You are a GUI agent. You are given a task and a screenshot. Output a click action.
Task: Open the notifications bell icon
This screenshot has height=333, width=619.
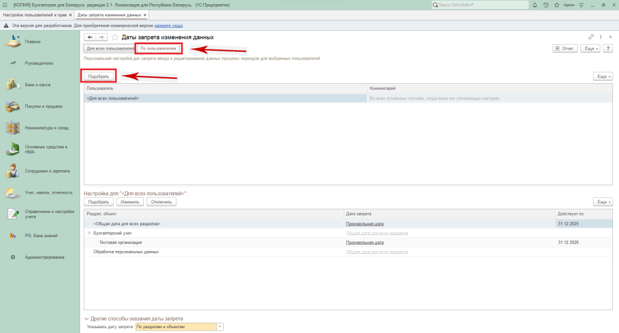[534, 5]
